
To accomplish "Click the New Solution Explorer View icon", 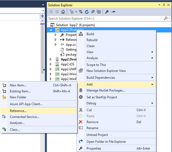I will coord(81,71).
